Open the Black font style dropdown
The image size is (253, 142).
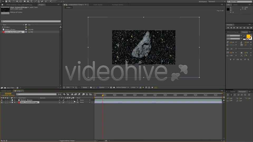[234, 39]
